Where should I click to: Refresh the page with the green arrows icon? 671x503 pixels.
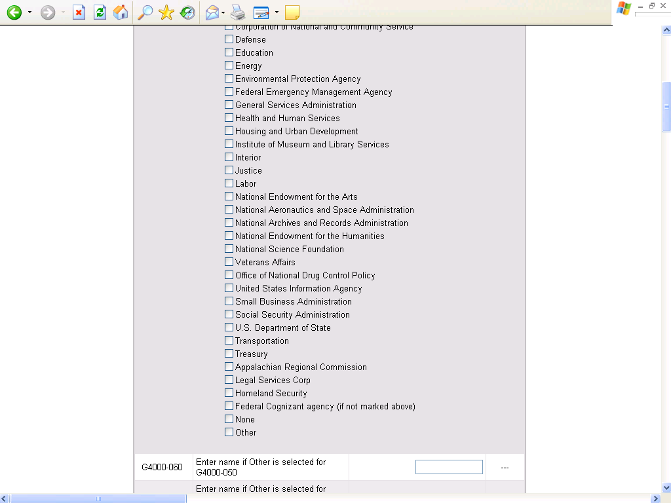tap(100, 12)
